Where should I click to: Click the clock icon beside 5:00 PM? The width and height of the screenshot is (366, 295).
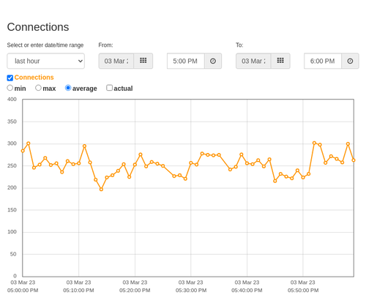[213, 61]
